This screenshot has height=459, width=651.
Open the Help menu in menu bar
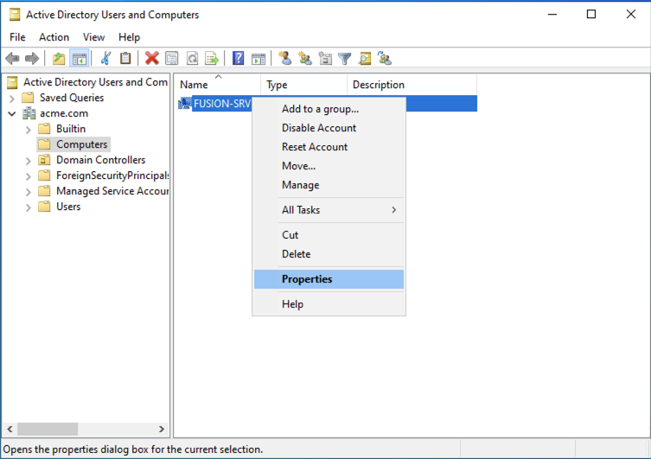tap(129, 37)
